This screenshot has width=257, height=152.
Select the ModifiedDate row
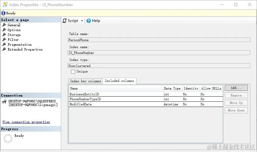click(146, 104)
